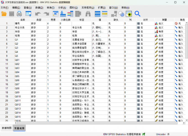Click the Open data document folder icon
Viewport: 188px width, 136px height.
click(x=4, y=14)
